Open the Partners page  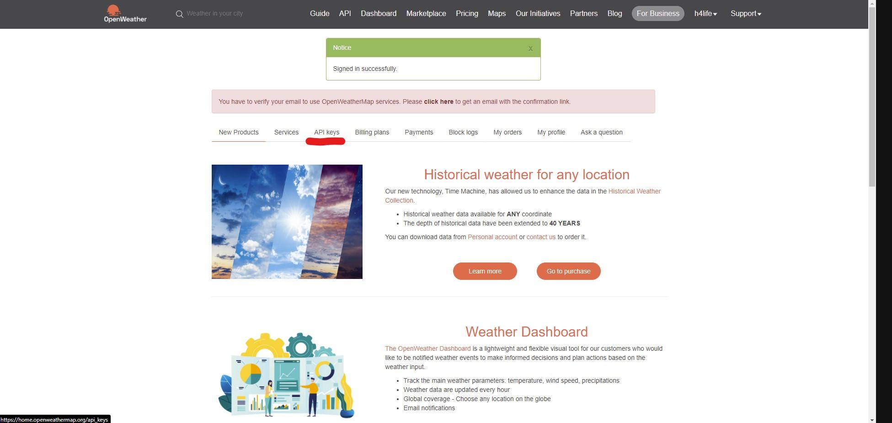(584, 14)
